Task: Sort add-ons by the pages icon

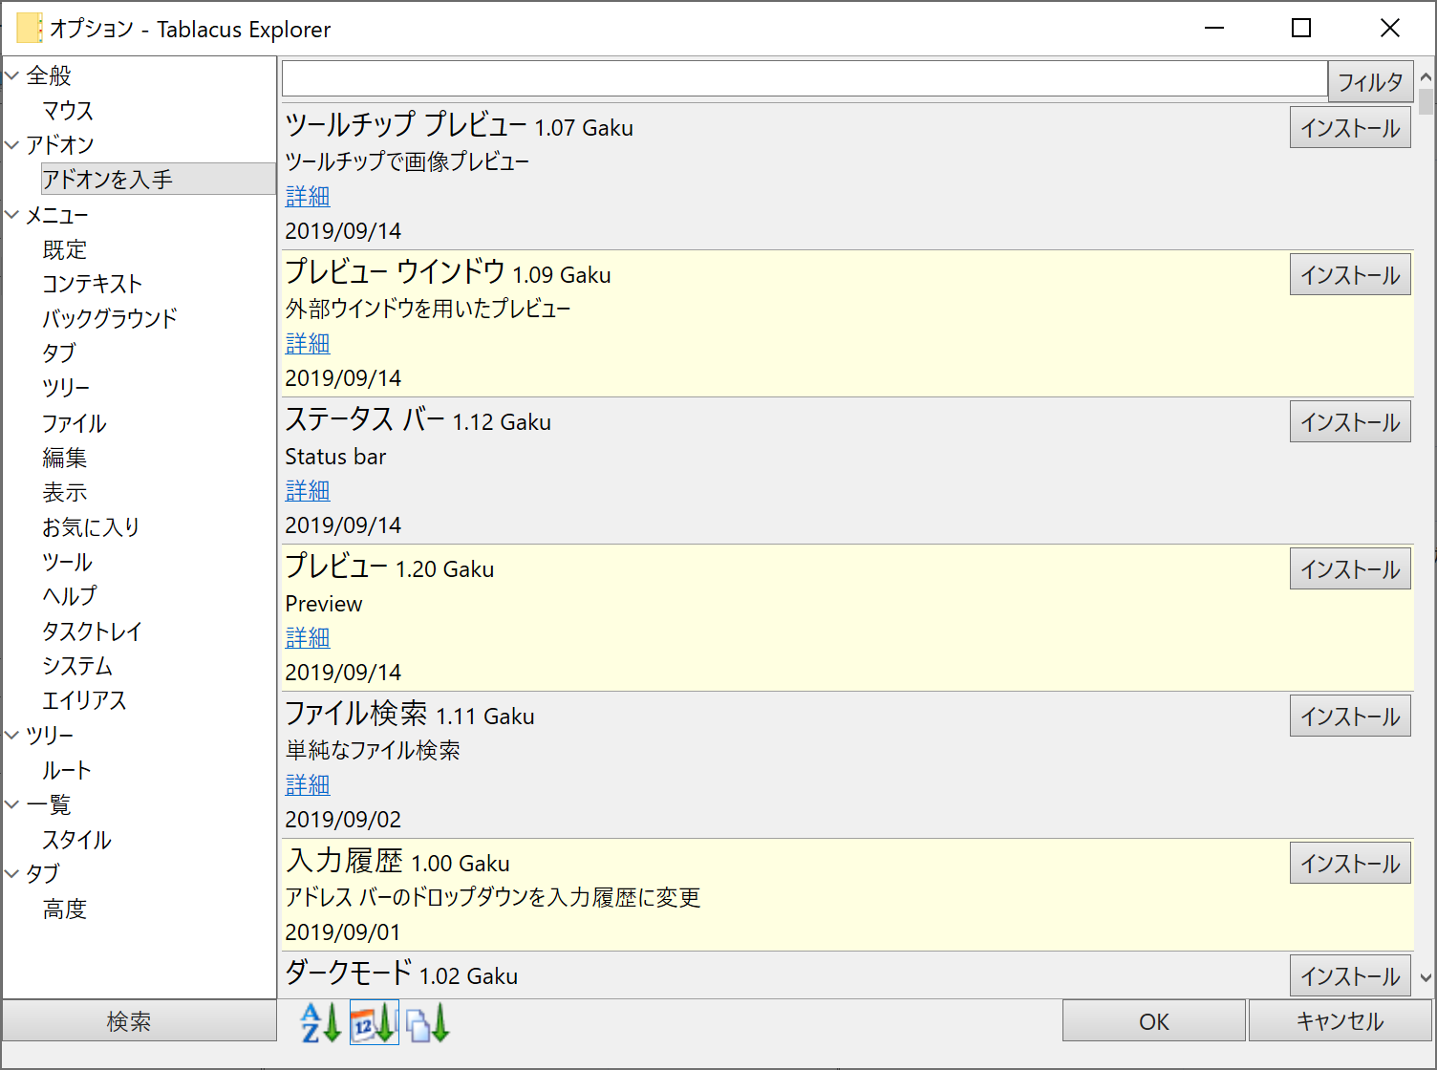Action: pos(427,1022)
